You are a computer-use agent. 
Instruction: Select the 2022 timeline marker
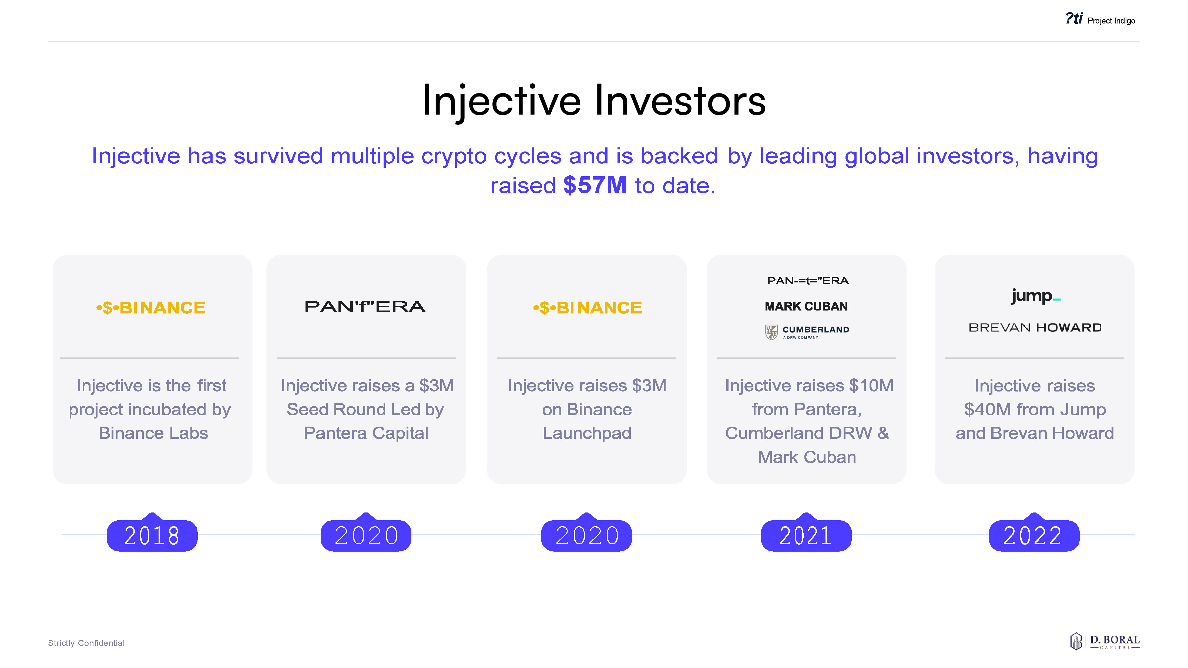[x=1033, y=535]
